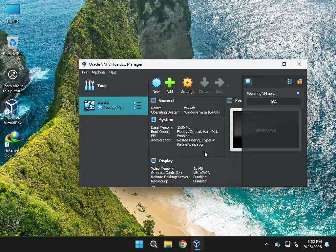336x252 pixels.
Task: Click the General section header
Action: (x=166, y=100)
